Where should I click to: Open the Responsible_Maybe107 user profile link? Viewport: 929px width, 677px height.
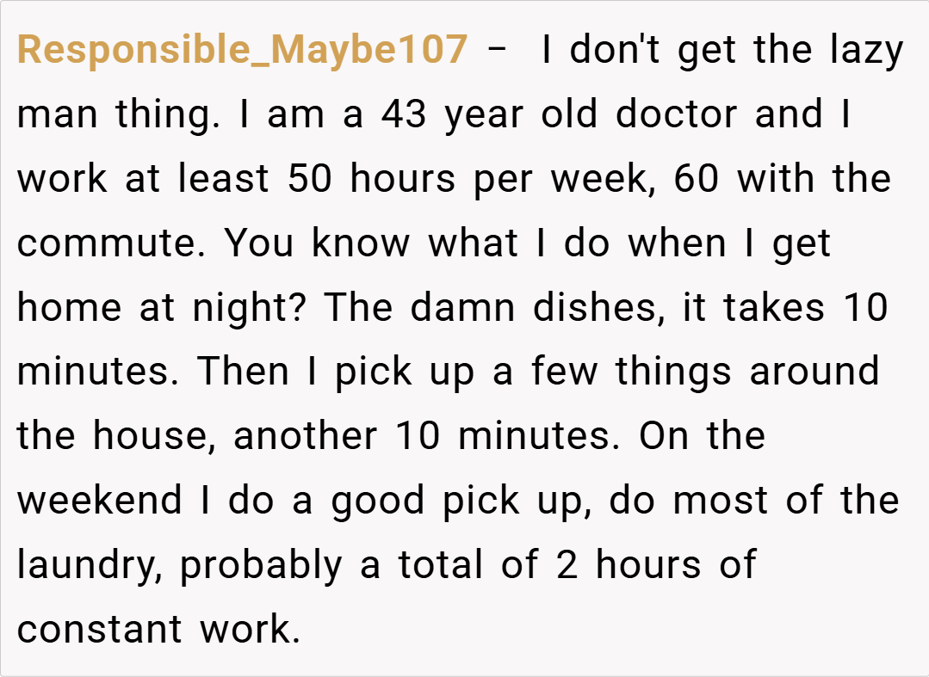pyautogui.click(x=242, y=51)
